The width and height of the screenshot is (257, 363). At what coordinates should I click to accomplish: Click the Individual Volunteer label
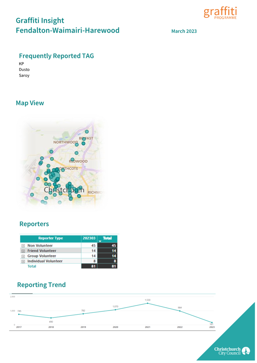tap(45, 261)
